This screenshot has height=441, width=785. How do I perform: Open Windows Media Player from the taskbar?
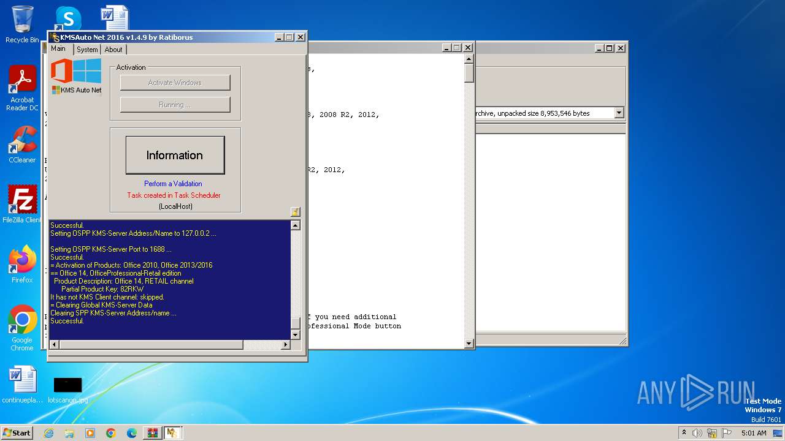click(x=90, y=433)
